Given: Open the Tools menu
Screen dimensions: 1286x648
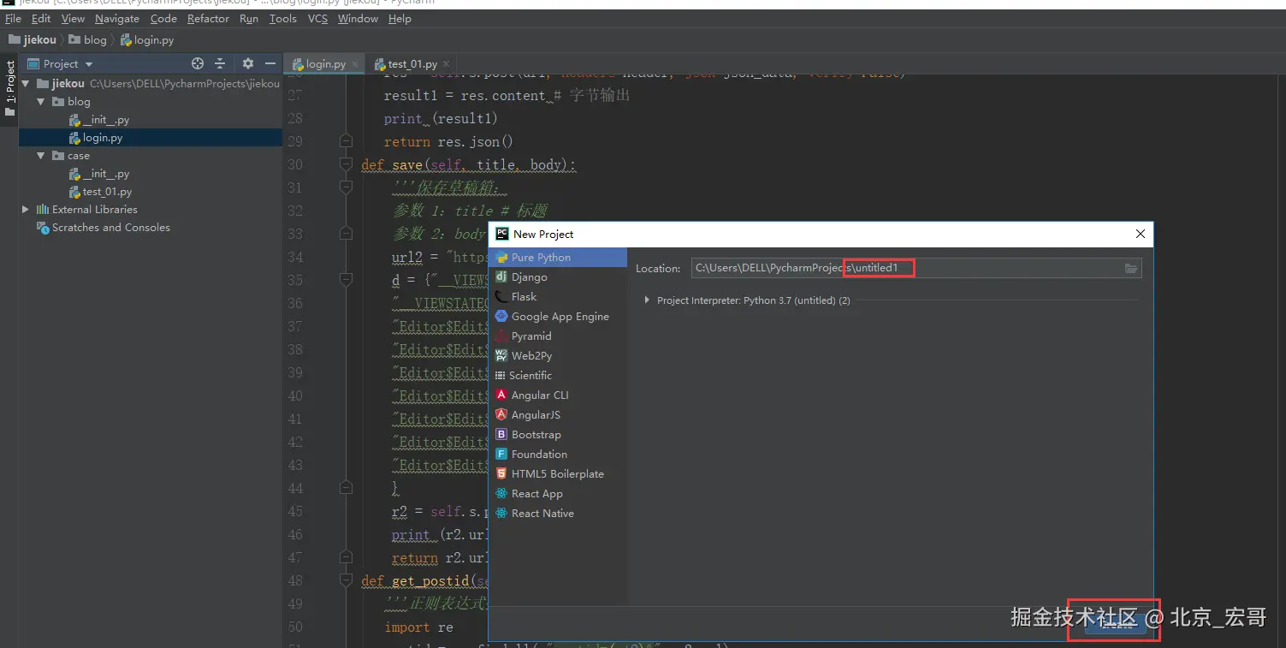Looking at the screenshot, I should [282, 19].
